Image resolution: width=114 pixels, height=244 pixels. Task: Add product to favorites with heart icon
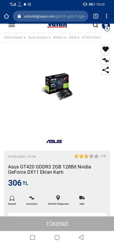click(x=106, y=50)
